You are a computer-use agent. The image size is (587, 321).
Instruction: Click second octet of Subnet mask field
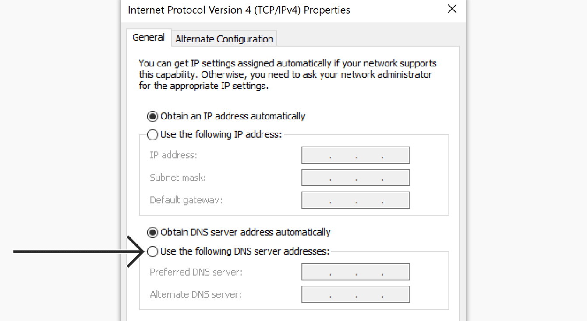click(343, 178)
